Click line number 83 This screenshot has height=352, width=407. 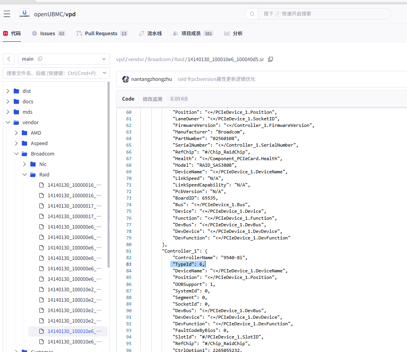coord(129,264)
